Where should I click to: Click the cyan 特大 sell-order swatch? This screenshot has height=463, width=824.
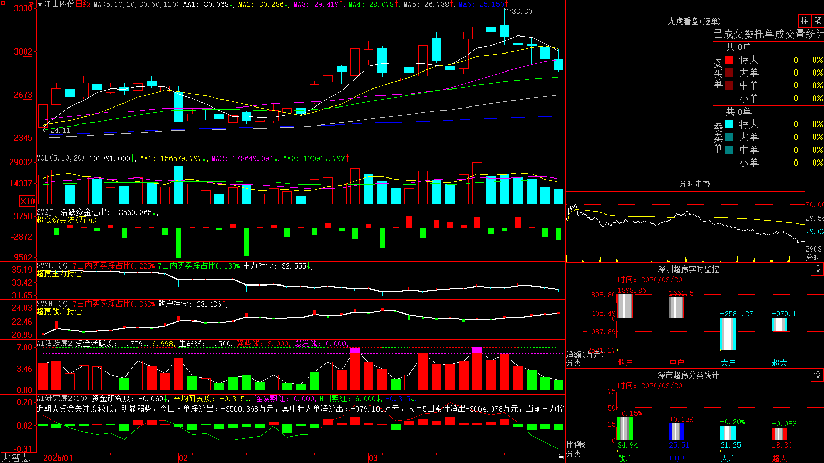[x=729, y=124]
